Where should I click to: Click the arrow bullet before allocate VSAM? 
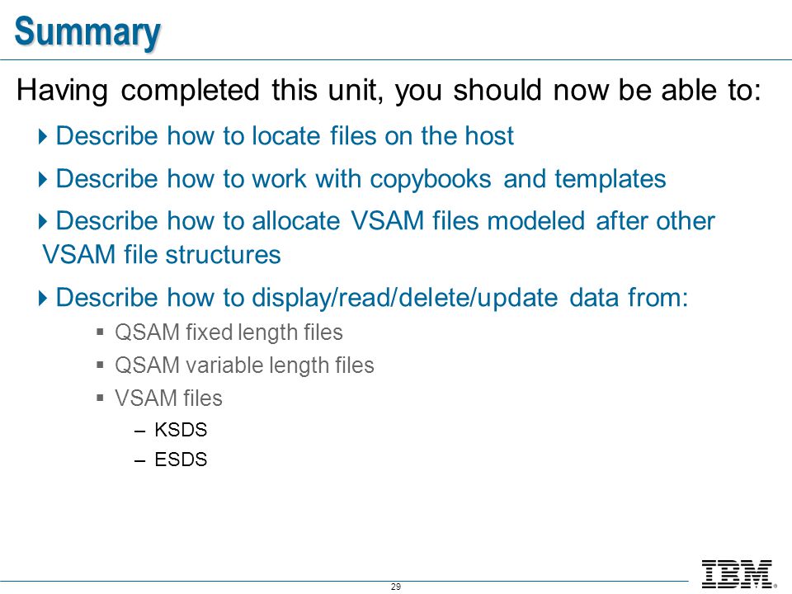(x=43, y=221)
